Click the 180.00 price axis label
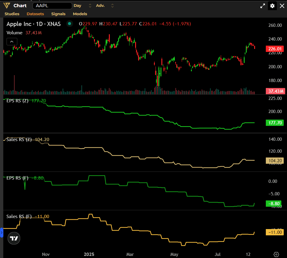Viewport: 287px width, 258px height. 275,81
